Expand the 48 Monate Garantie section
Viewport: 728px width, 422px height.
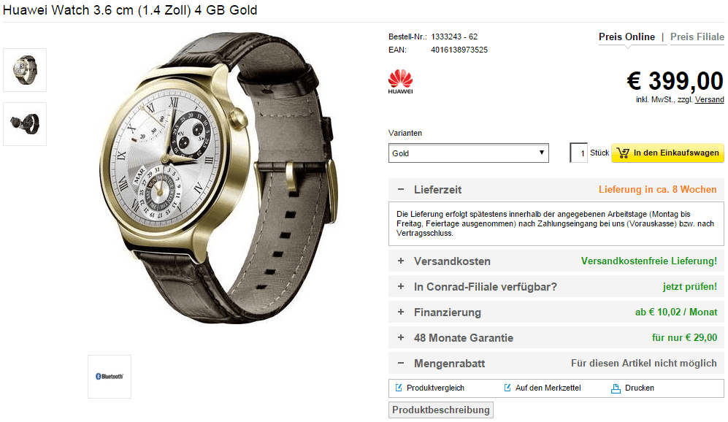[x=401, y=337]
